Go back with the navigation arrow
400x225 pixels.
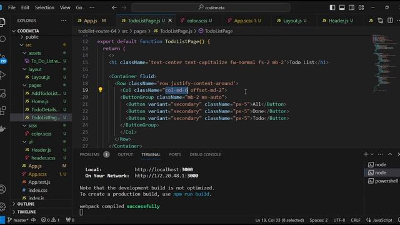pos(114,7)
